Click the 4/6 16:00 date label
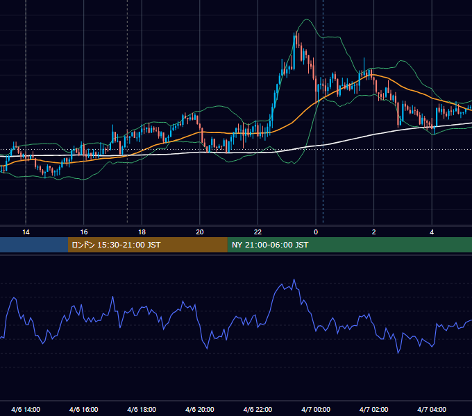Image resolution: width=472 pixels, height=416 pixels. tap(84, 409)
